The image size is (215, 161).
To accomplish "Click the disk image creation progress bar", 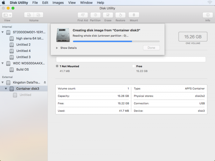I will [x=116, y=41].
